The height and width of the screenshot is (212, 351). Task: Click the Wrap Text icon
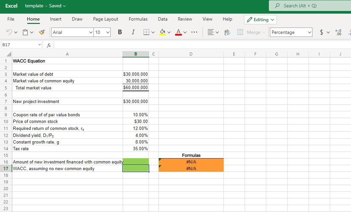click(x=227, y=32)
